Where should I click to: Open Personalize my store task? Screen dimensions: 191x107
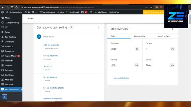pos(53,98)
